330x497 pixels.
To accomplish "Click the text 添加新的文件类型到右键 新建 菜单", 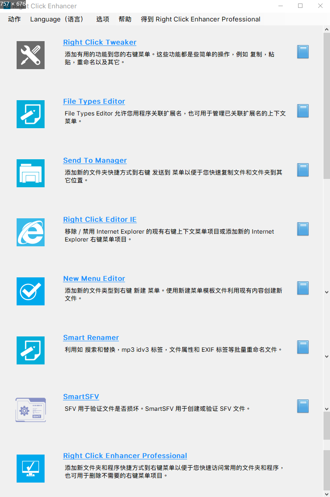I will [174, 294].
